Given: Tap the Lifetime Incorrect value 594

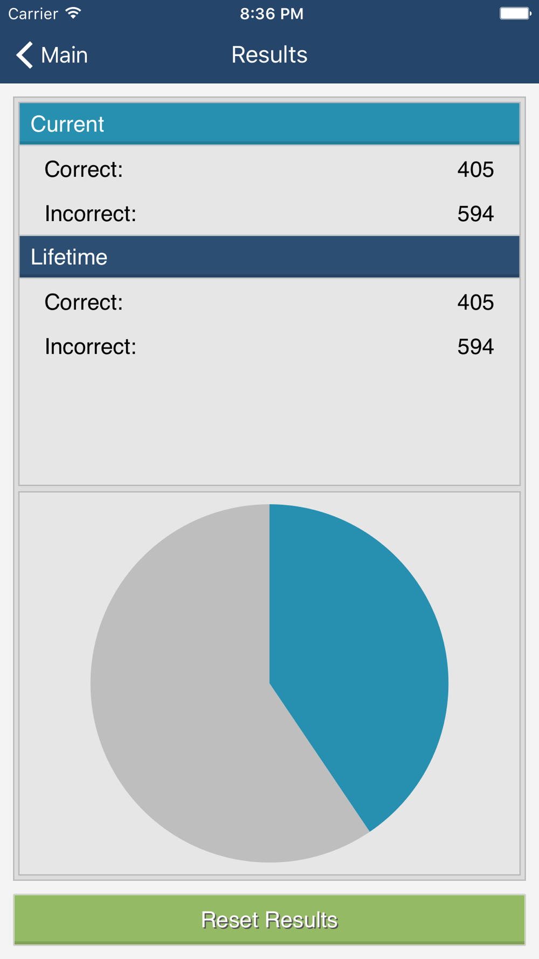Looking at the screenshot, I should pyautogui.click(x=475, y=346).
